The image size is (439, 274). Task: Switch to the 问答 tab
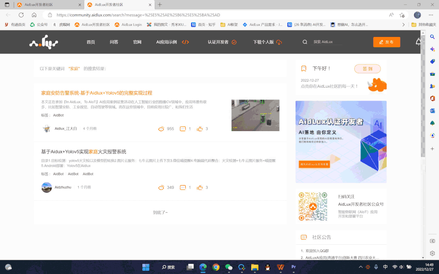tap(114, 42)
